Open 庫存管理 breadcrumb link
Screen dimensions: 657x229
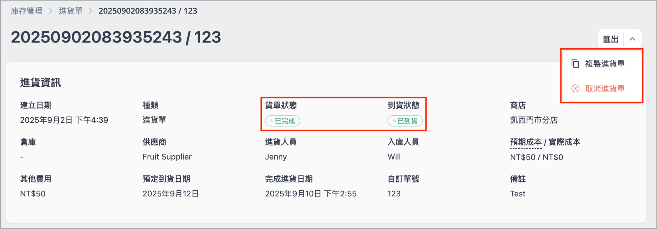tap(27, 11)
